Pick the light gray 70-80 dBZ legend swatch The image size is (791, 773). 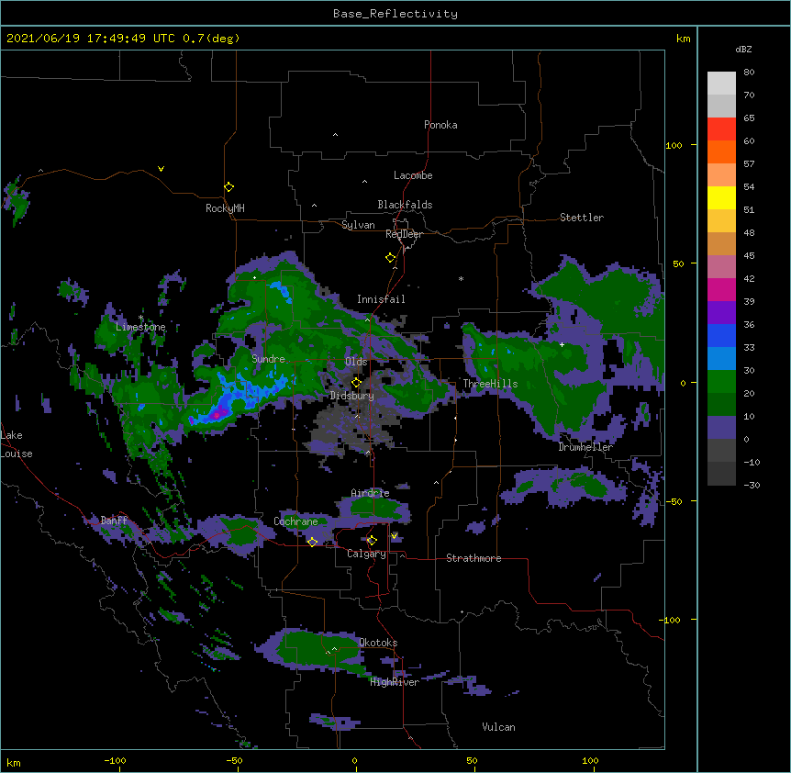point(721,84)
